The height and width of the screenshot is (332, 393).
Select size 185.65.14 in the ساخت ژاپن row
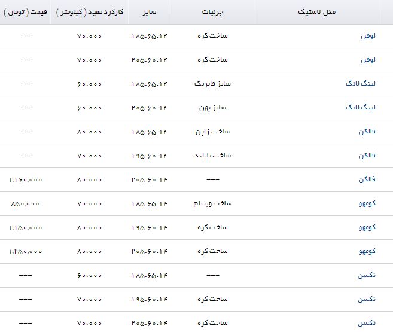[150, 132]
